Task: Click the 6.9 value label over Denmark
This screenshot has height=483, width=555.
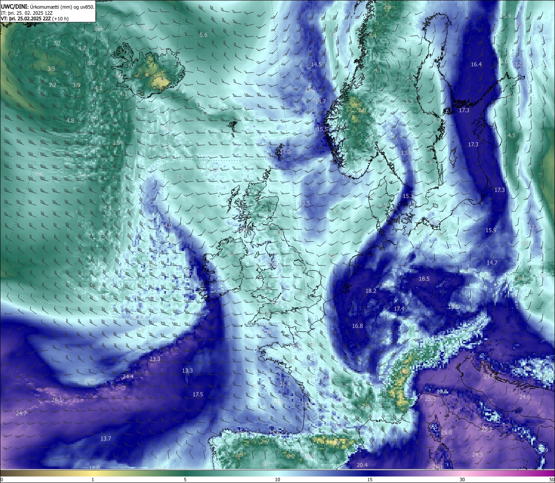Action: [x=383, y=205]
